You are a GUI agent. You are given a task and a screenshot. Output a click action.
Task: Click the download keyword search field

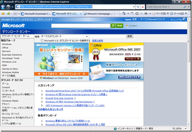tap(107, 36)
